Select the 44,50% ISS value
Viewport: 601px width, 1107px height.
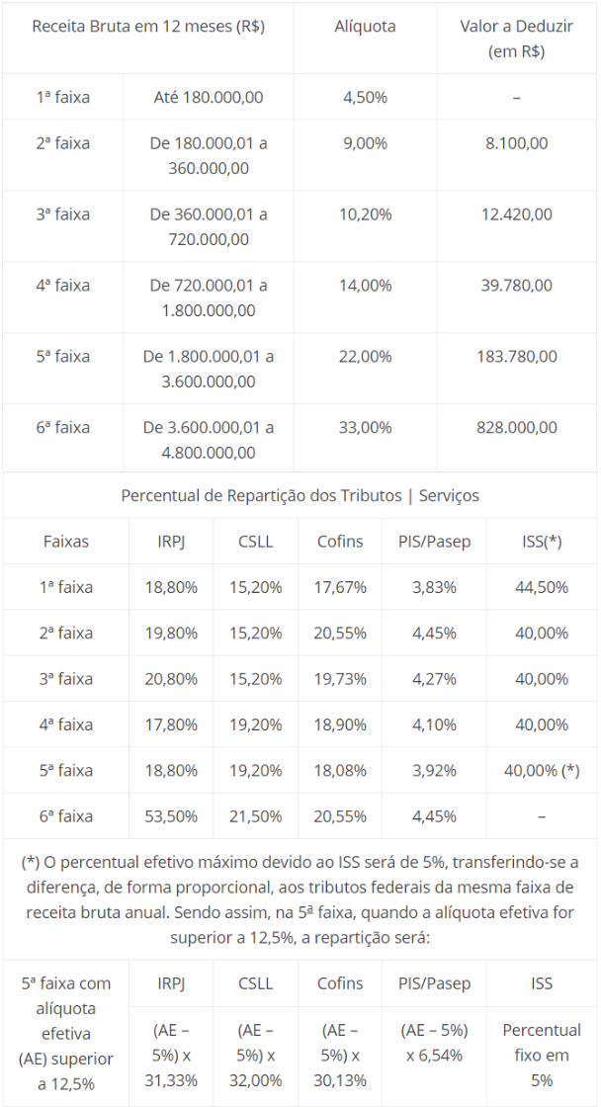pos(542,587)
